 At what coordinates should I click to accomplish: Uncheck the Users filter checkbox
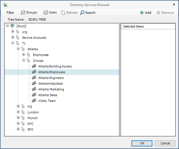point(46,13)
